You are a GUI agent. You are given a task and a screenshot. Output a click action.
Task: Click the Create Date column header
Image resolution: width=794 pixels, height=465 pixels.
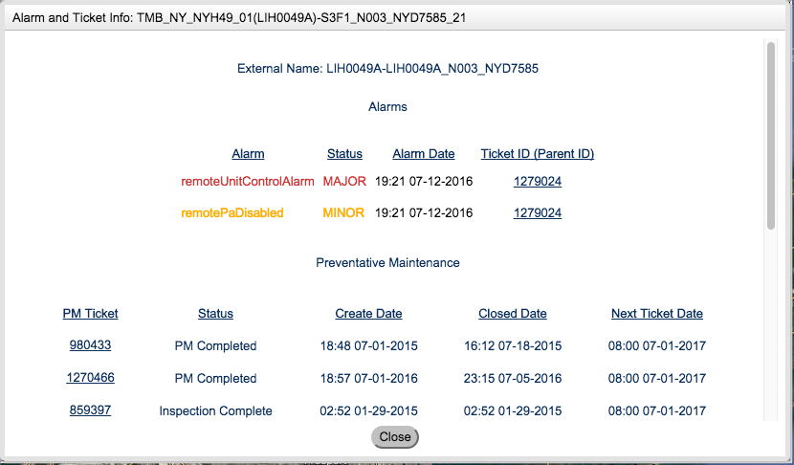(x=368, y=313)
